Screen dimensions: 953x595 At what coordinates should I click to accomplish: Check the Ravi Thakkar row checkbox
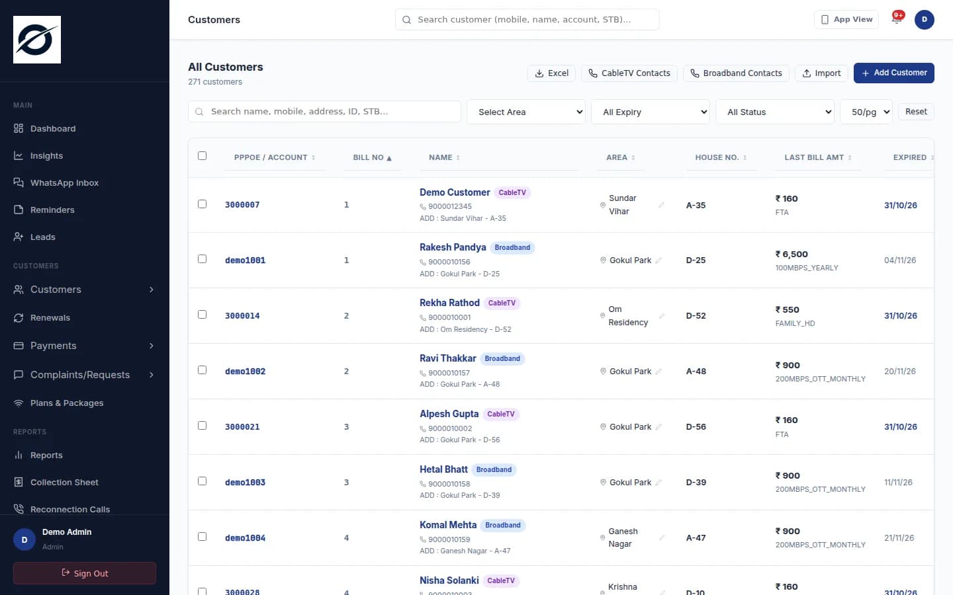[x=203, y=370]
